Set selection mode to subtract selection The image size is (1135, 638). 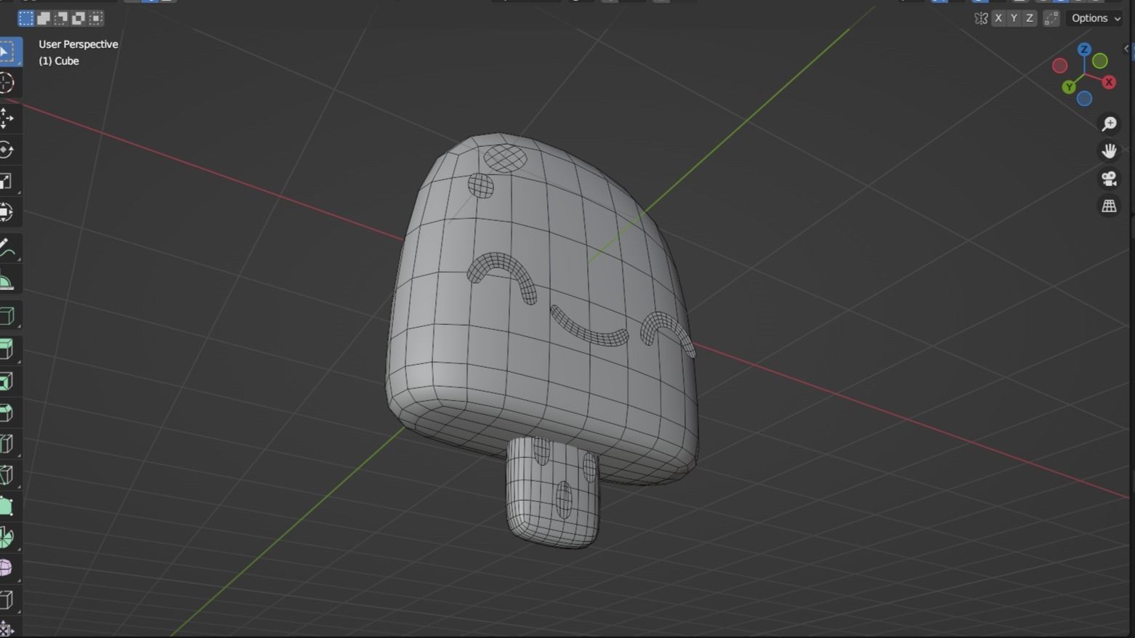(61, 18)
